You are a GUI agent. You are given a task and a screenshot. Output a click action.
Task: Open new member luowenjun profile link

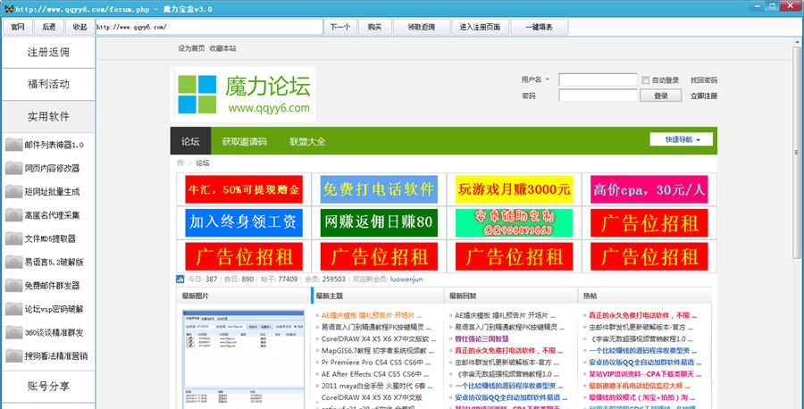(x=406, y=280)
